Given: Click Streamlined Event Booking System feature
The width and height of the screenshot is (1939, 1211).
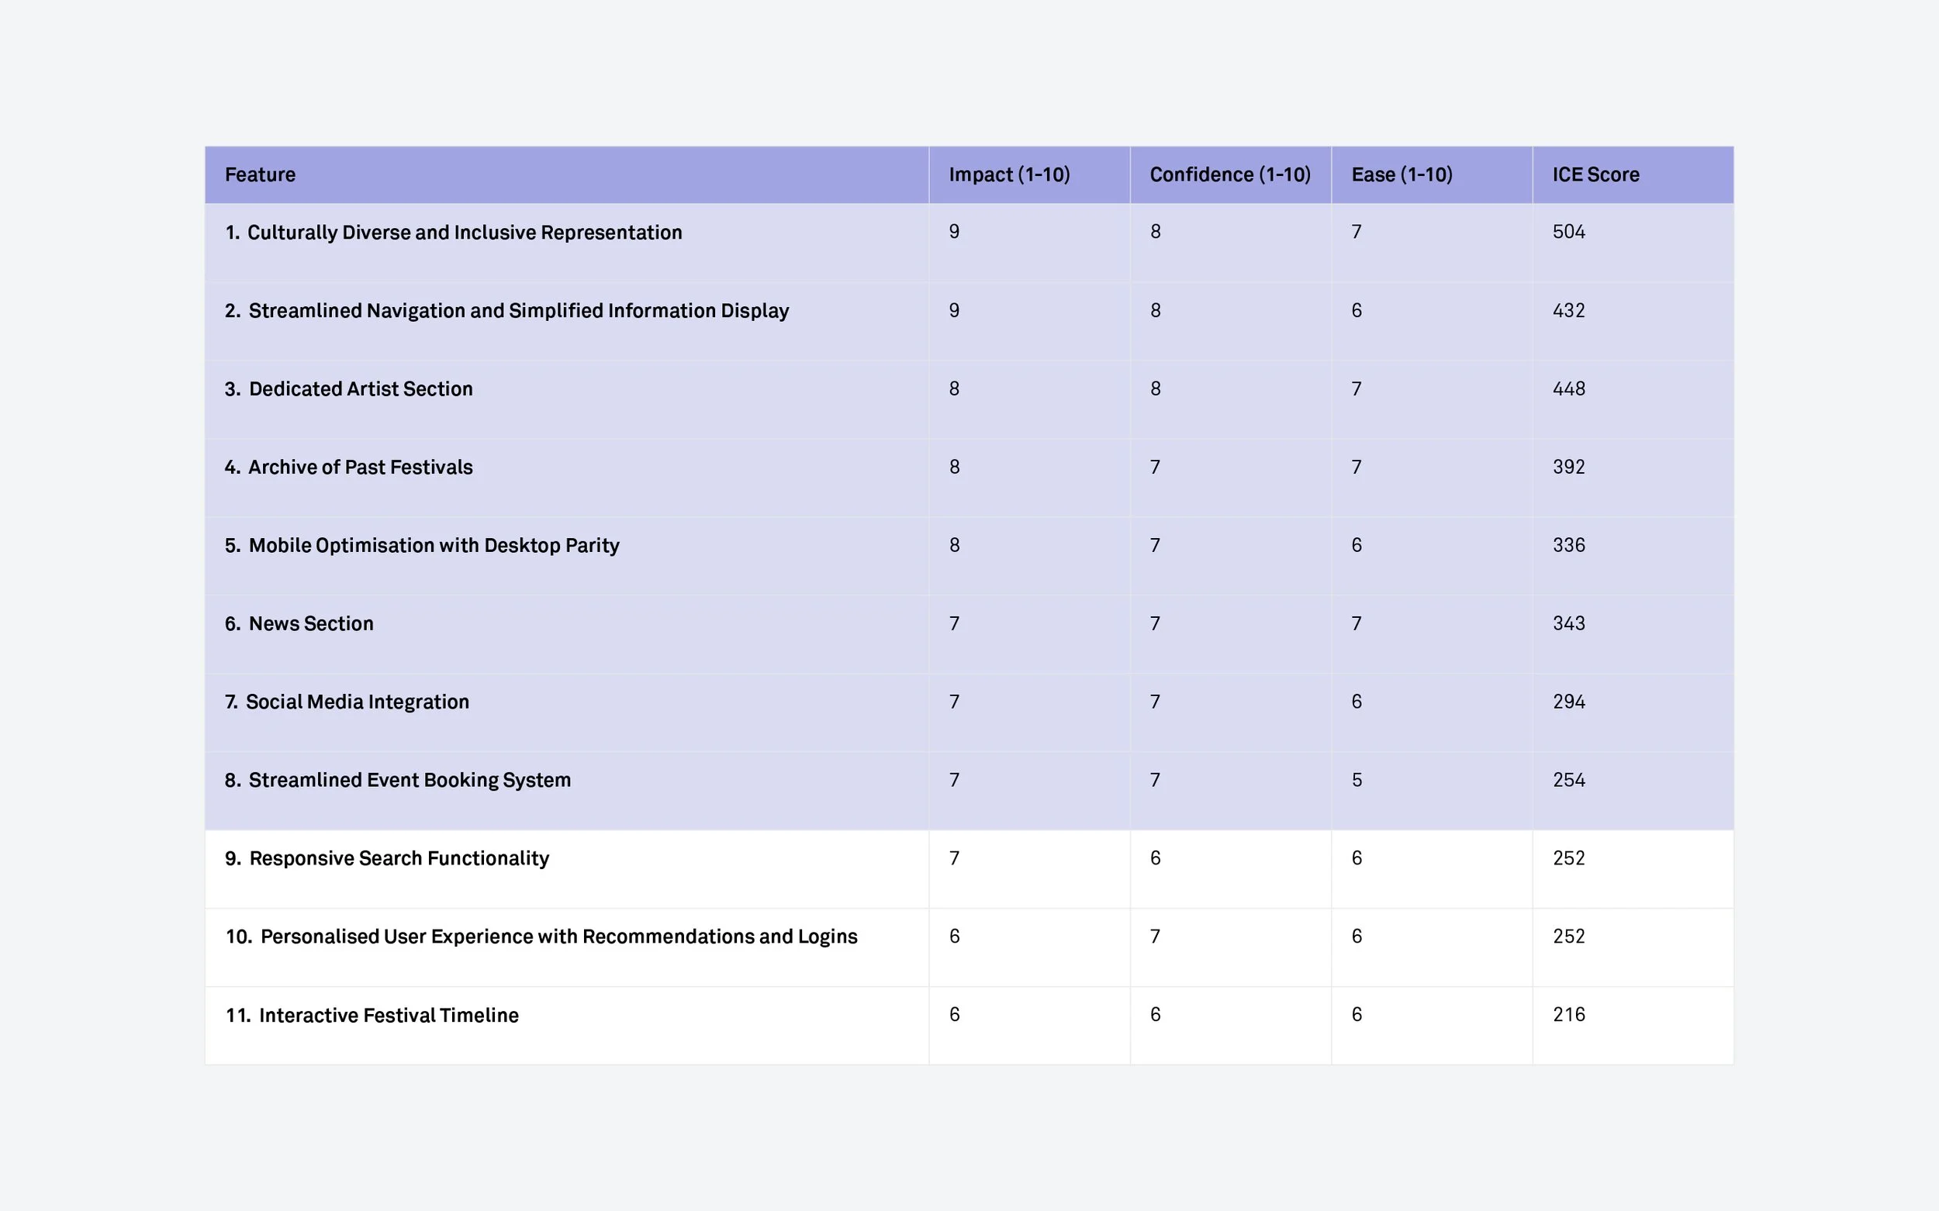Looking at the screenshot, I should [x=409, y=780].
